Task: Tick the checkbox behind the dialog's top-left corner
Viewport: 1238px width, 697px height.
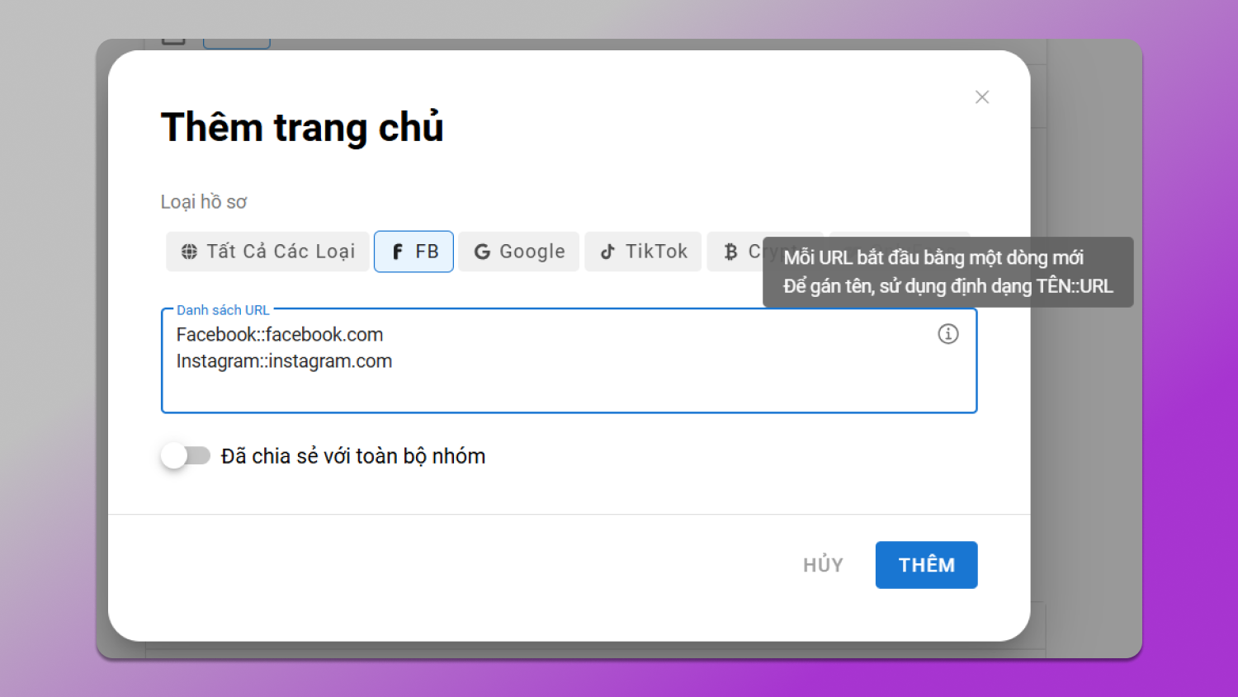Action: 173,41
